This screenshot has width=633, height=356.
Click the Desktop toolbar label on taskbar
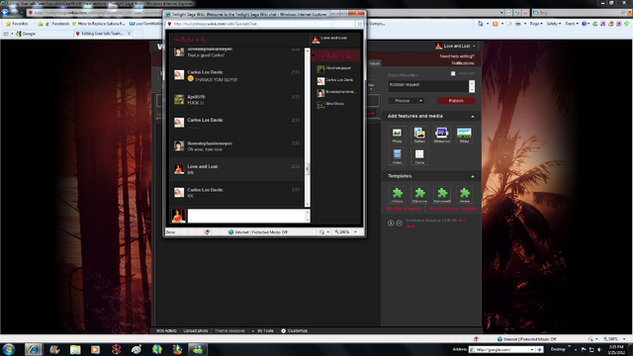(558, 349)
